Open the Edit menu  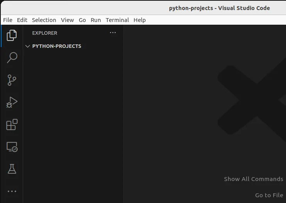(22, 20)
